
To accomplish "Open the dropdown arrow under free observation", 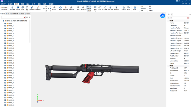I will [x=38, y=11].
